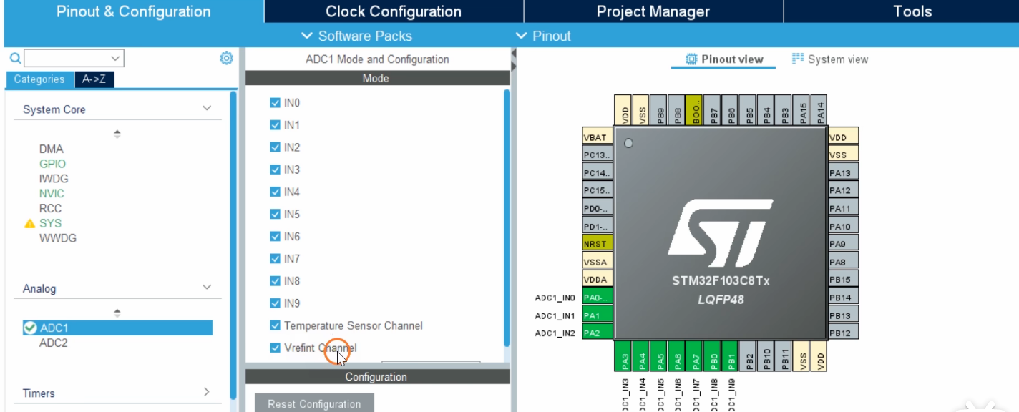
Task: Click the panel collapse arrows by ADC1 title
Action: (x=513, y=60)
